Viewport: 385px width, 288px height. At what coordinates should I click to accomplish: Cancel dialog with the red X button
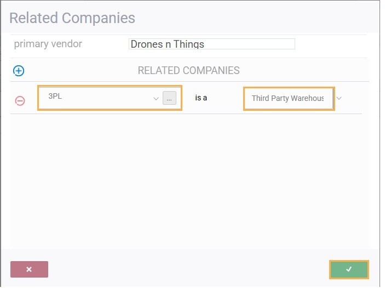[29, 269]
